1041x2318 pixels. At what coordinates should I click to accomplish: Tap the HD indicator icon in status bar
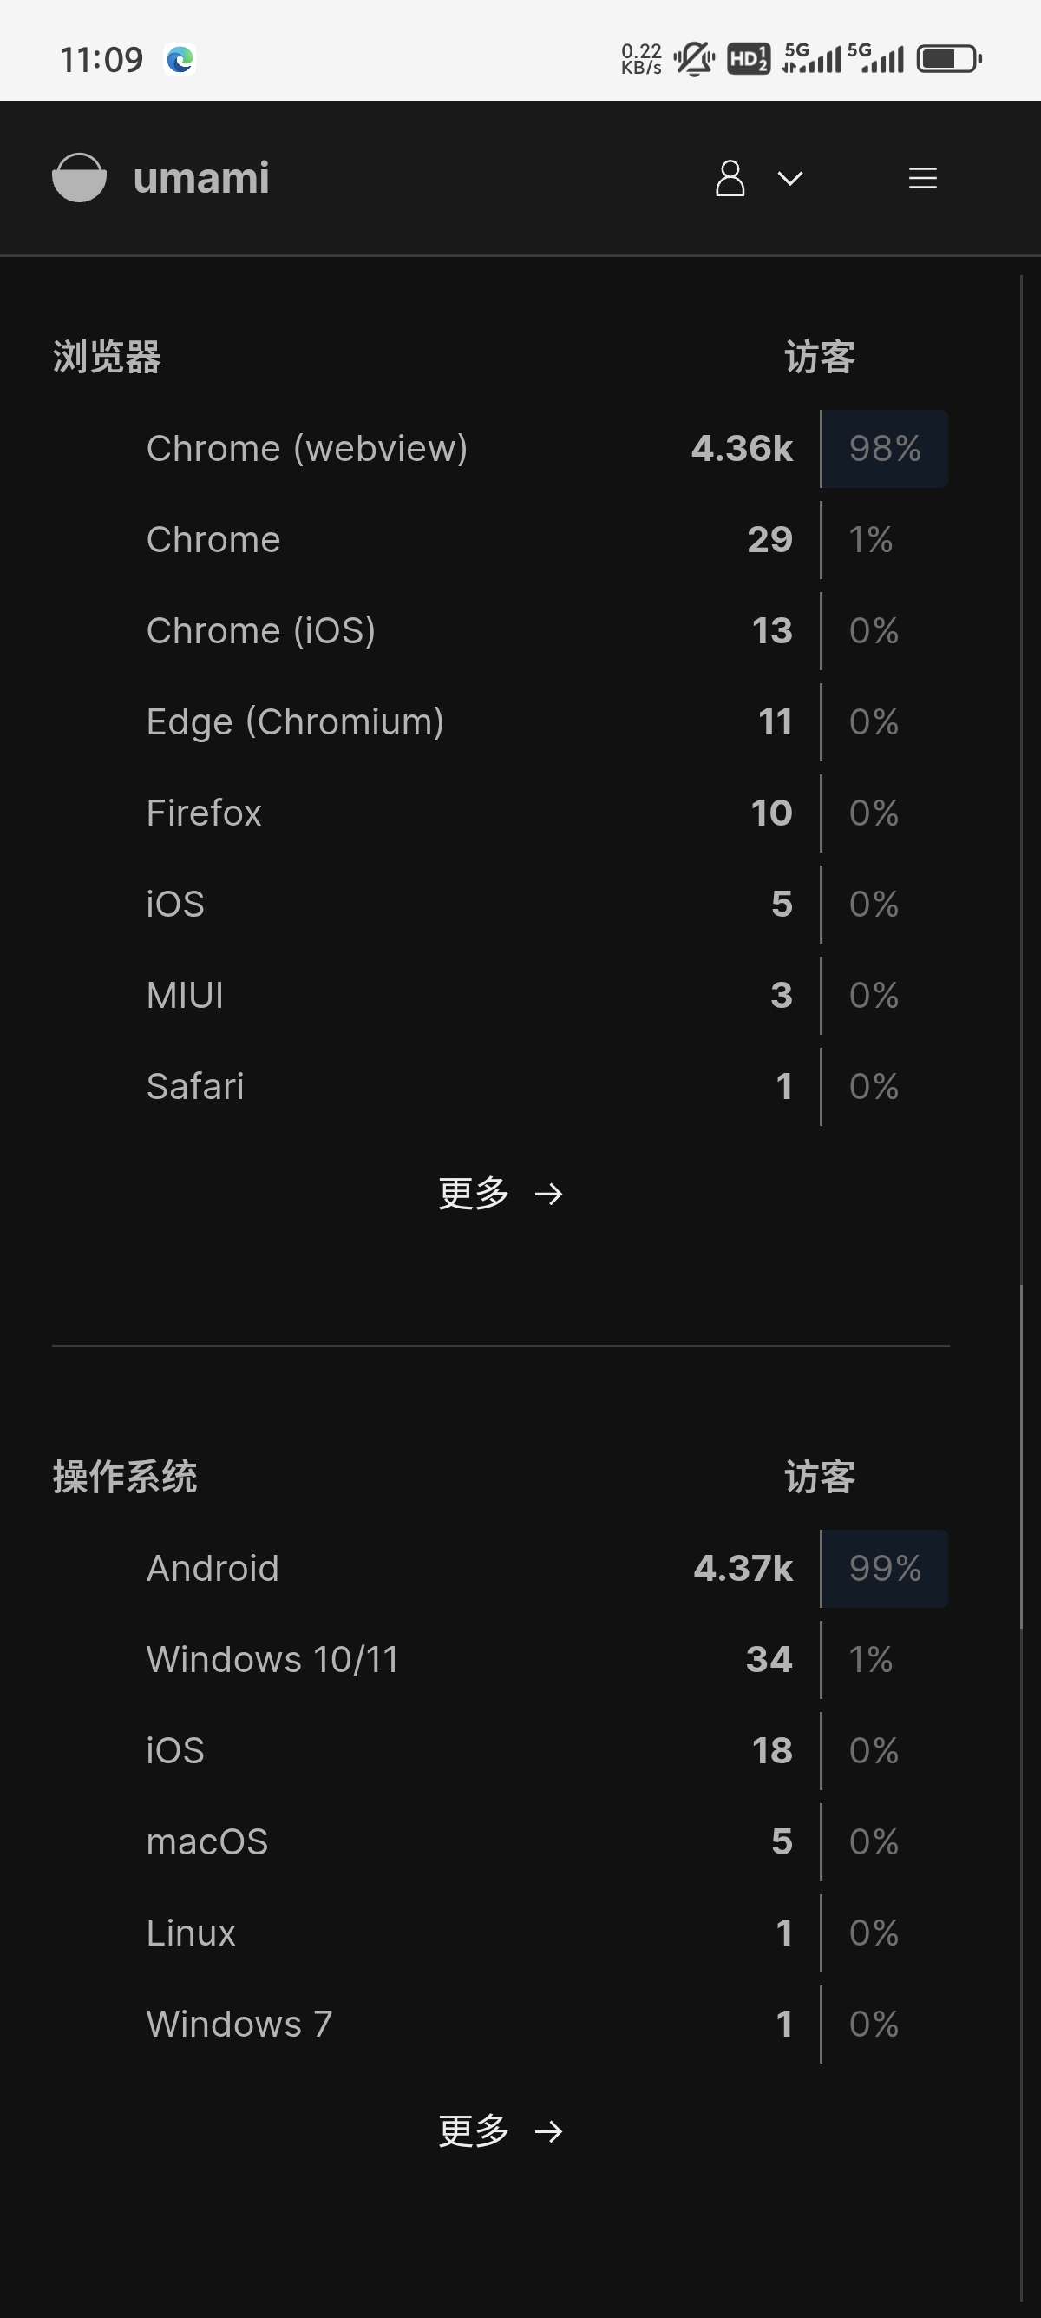pyautogui.click(x=748, y=59)
